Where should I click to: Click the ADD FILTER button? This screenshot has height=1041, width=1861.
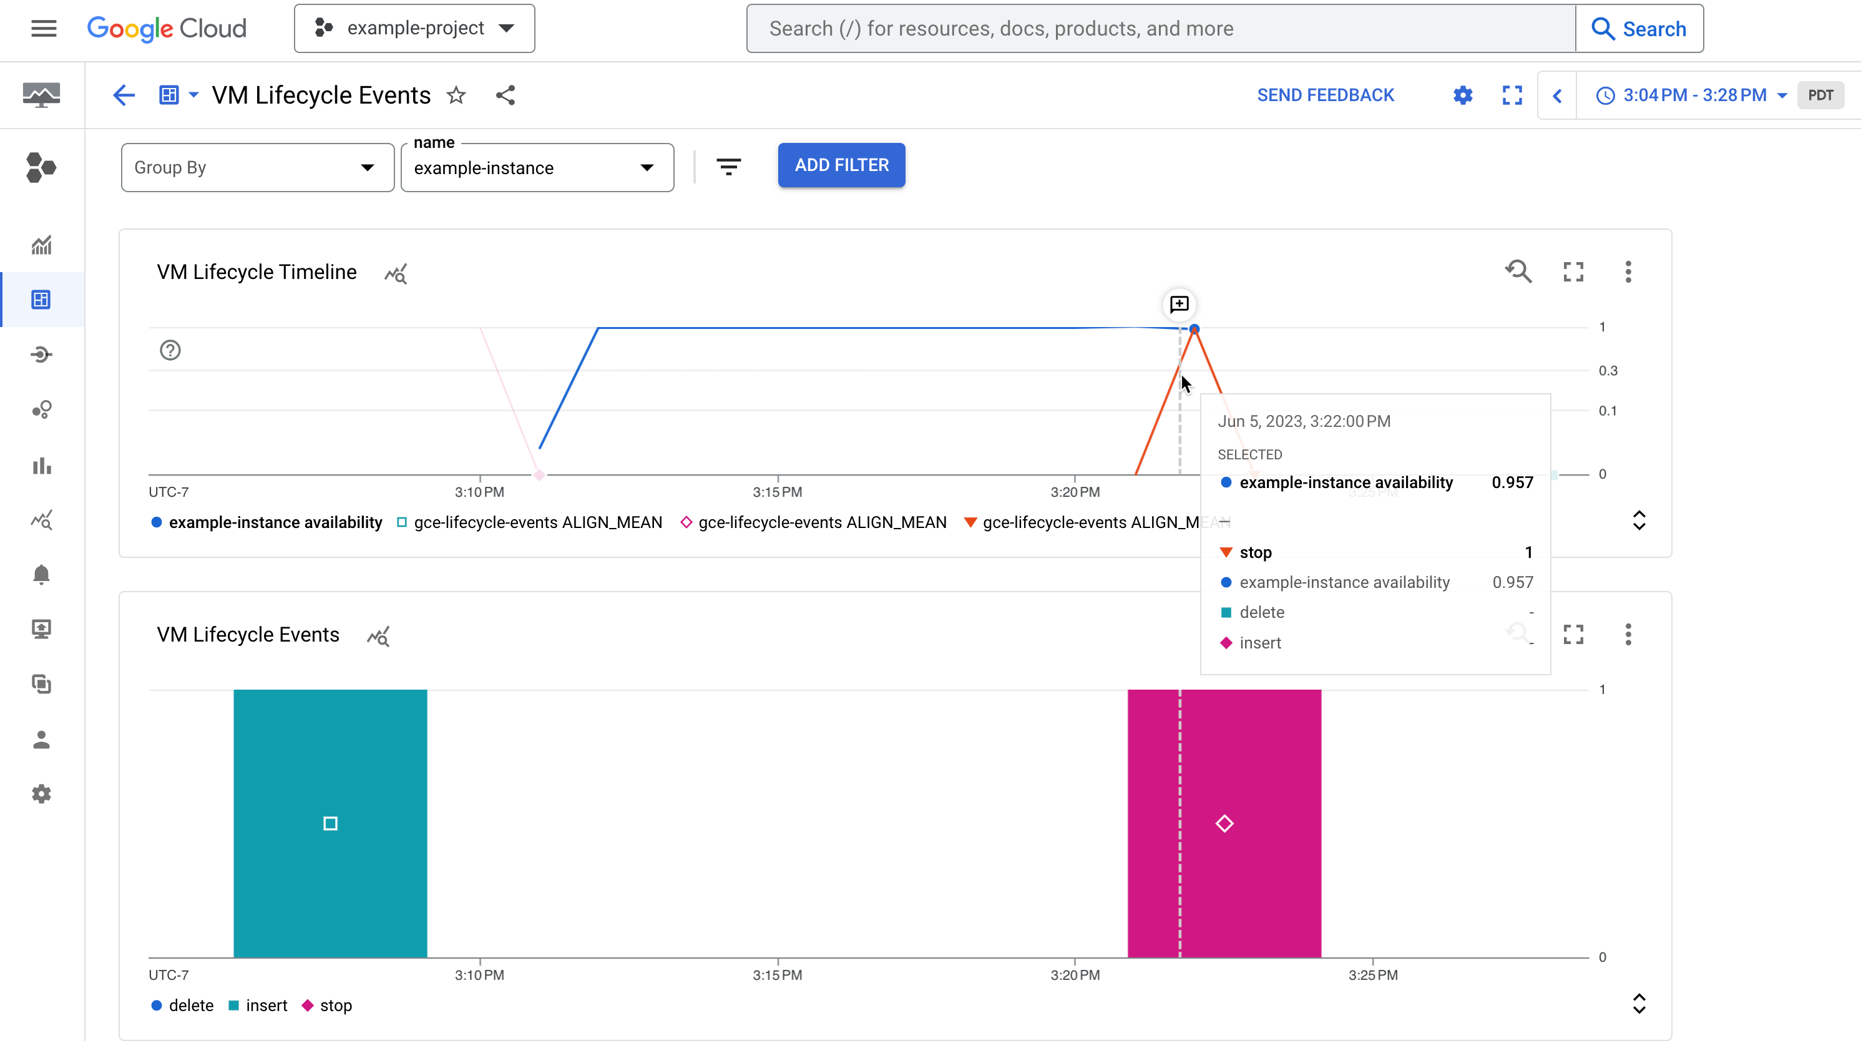click(x=843, y=165)
